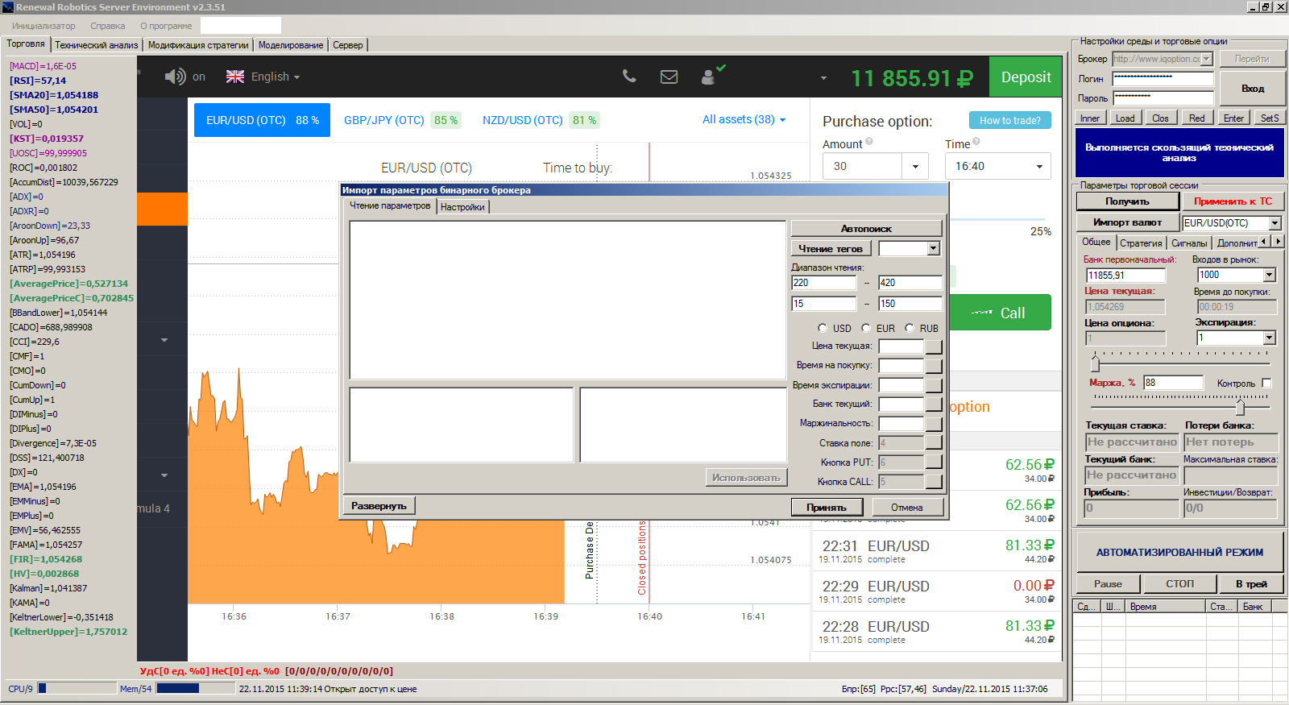
Task: Switch to the Настройки tab
Action: click(x=462, y=207)
